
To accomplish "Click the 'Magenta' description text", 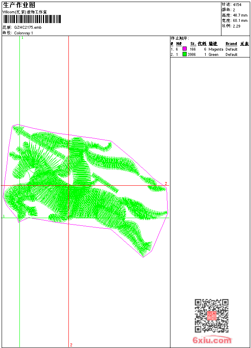I will coord(216,49).
